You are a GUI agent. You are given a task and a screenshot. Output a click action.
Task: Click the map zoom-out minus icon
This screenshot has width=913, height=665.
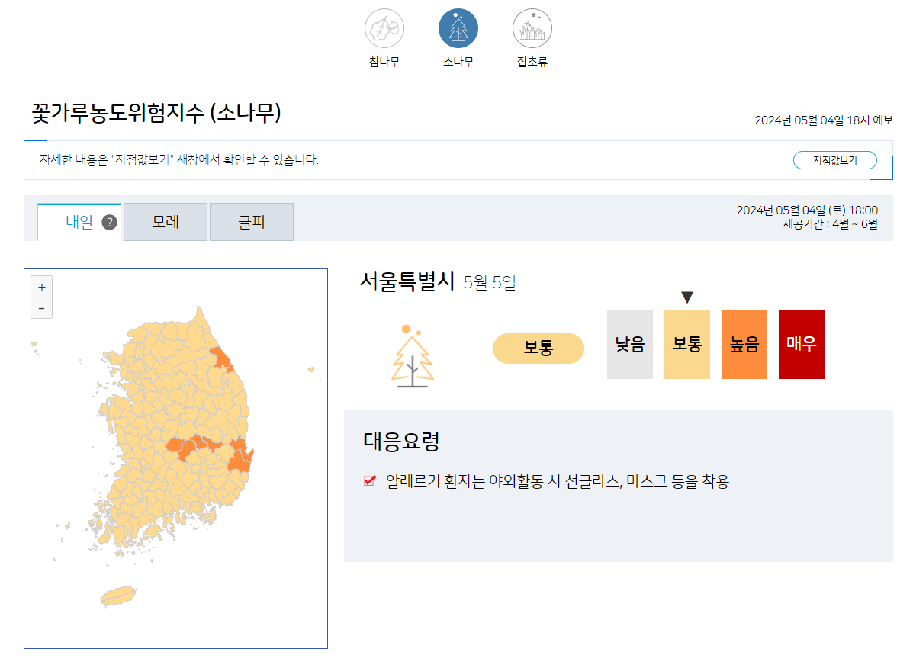(x=41, y=307)
